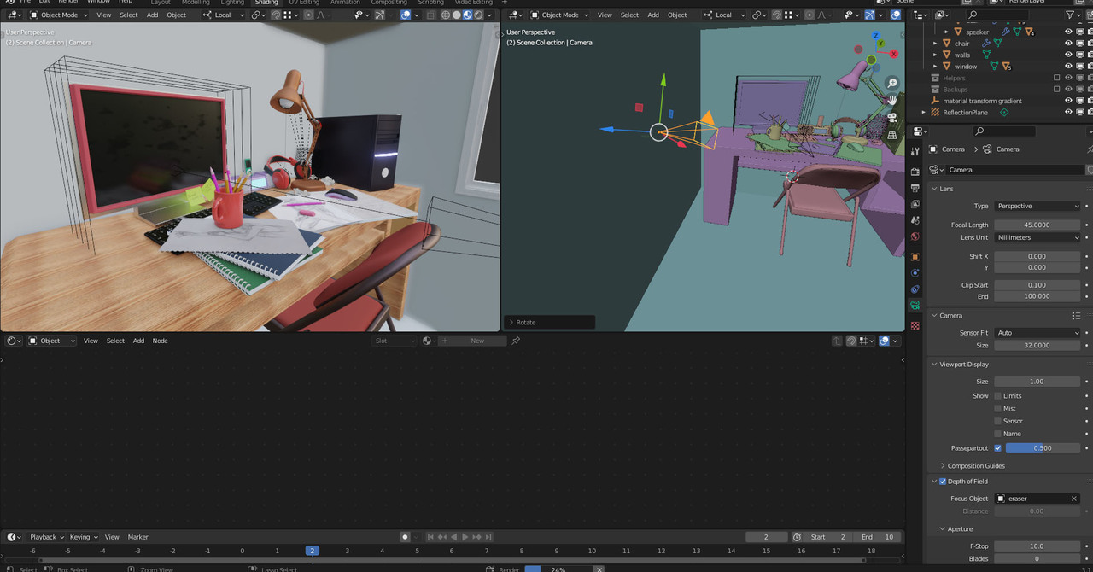The width and height of the screenshot is (1093, 572).
Task: Collapse the Lens panel
Action: (946, 189)
